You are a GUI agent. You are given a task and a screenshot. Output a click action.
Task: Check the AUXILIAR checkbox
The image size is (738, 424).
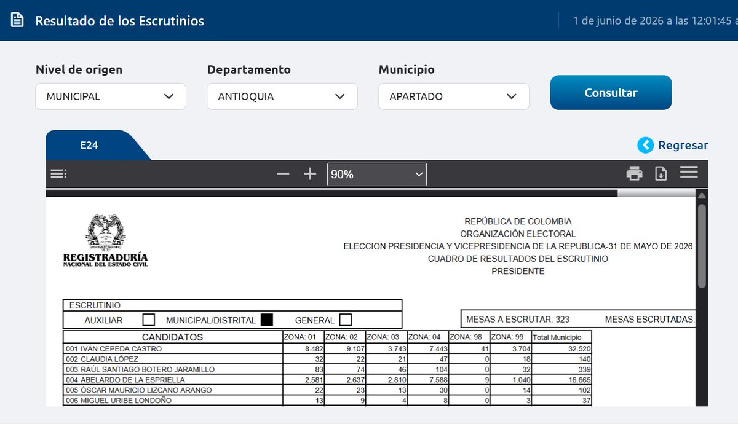[x=148, y=320]
